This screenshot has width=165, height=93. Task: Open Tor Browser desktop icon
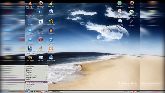[x=119, y=3]
